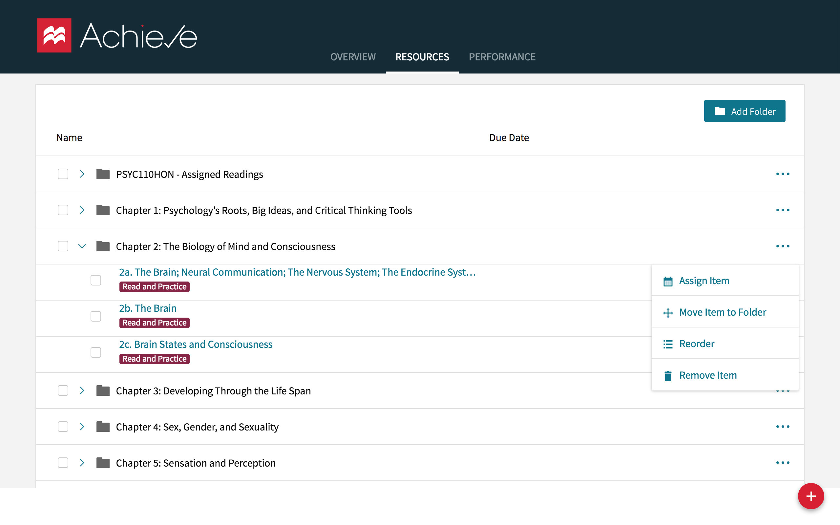Image resolution: width=840 pixels, height=525 pixels.
Task: Click the 2c Brain States and Consciousness link
Action: click(x=196, y=344)
